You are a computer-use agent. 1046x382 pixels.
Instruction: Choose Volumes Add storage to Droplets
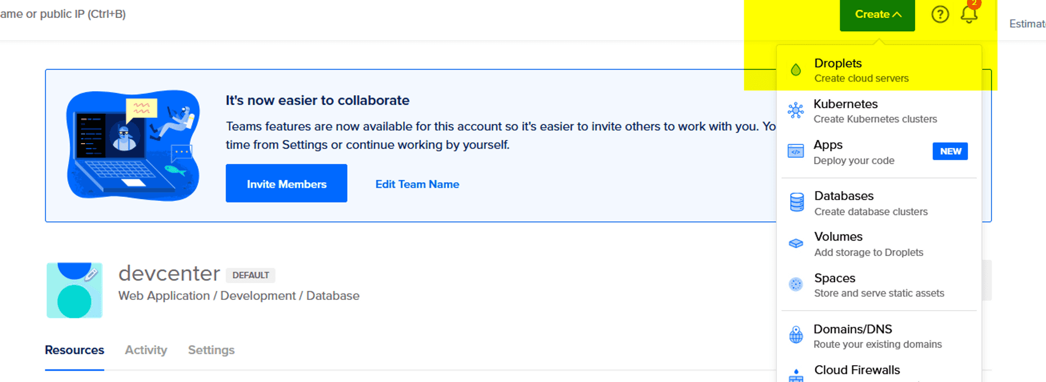[x=879, y=244]
